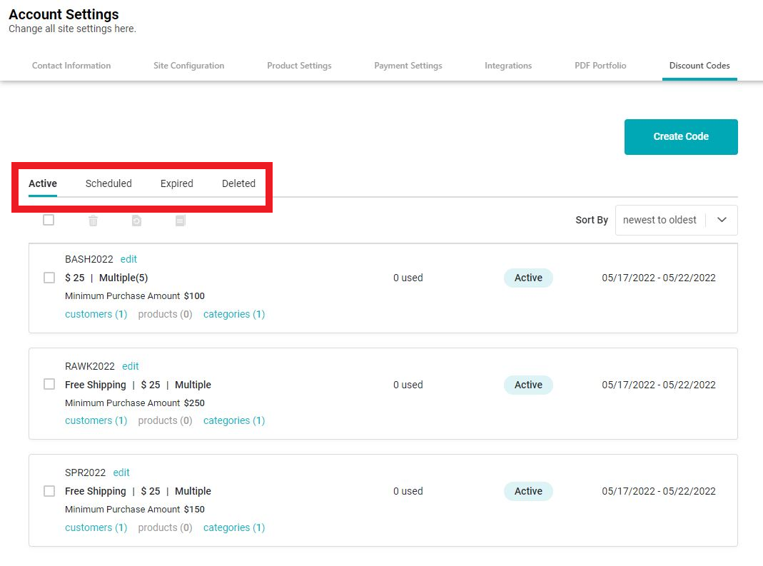Click "0 used" on the BASH2022 row

(x=408, y=278)
